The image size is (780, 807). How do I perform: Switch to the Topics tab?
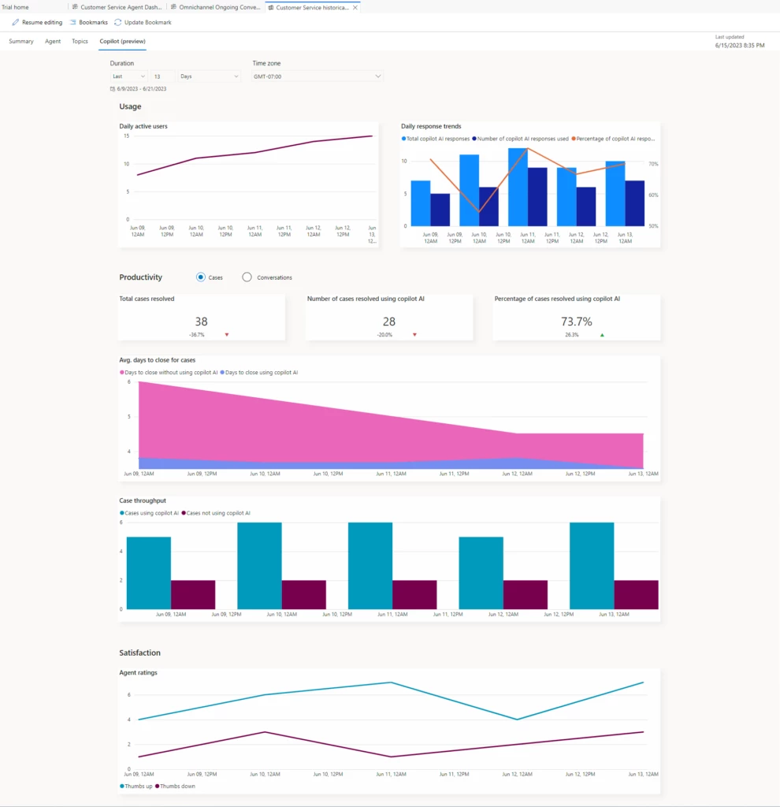coord(79,42)
